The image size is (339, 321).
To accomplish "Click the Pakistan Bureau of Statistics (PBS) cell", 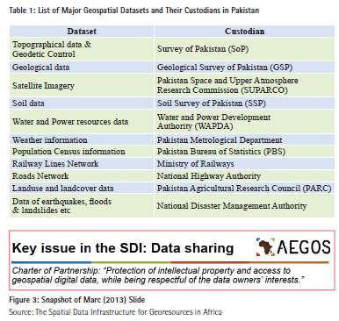I will pyautogui.click(x=244, y=152).
